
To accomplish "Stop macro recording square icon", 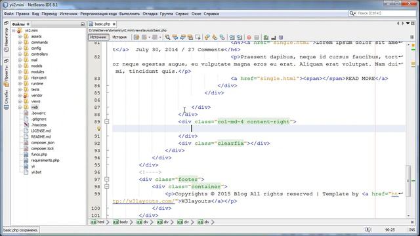I will coord(257,37).
